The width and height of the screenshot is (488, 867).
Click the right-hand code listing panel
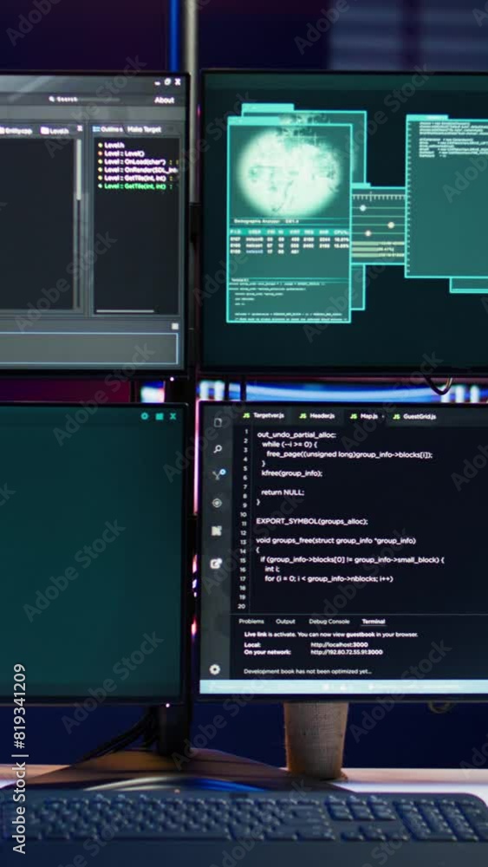pyautogui.click(x=447, y=196)
